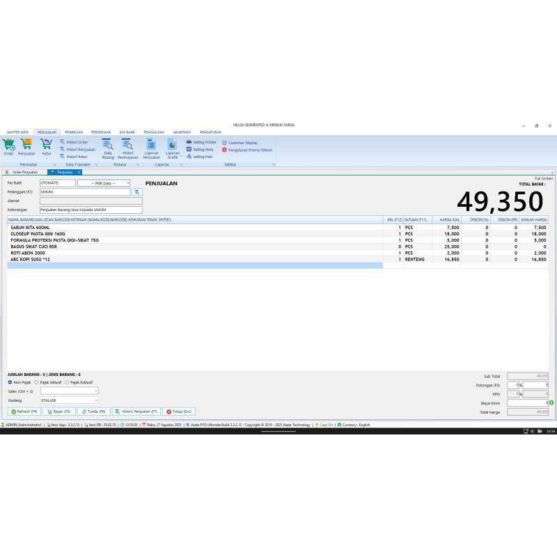Click the customer search icon beside Pelanggan
This screenshot has height=557, width=557.
(x=137, y=191)
